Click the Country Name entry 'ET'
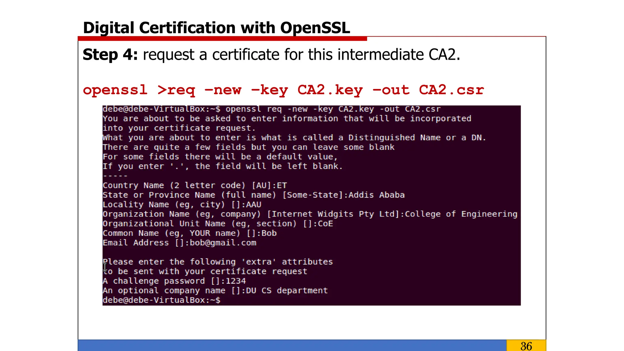624x351 pixels. click(282, 186)
